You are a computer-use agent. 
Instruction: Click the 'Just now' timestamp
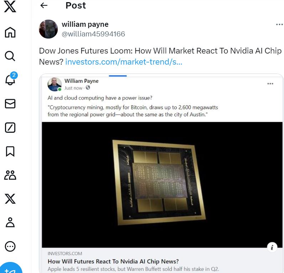73,88
